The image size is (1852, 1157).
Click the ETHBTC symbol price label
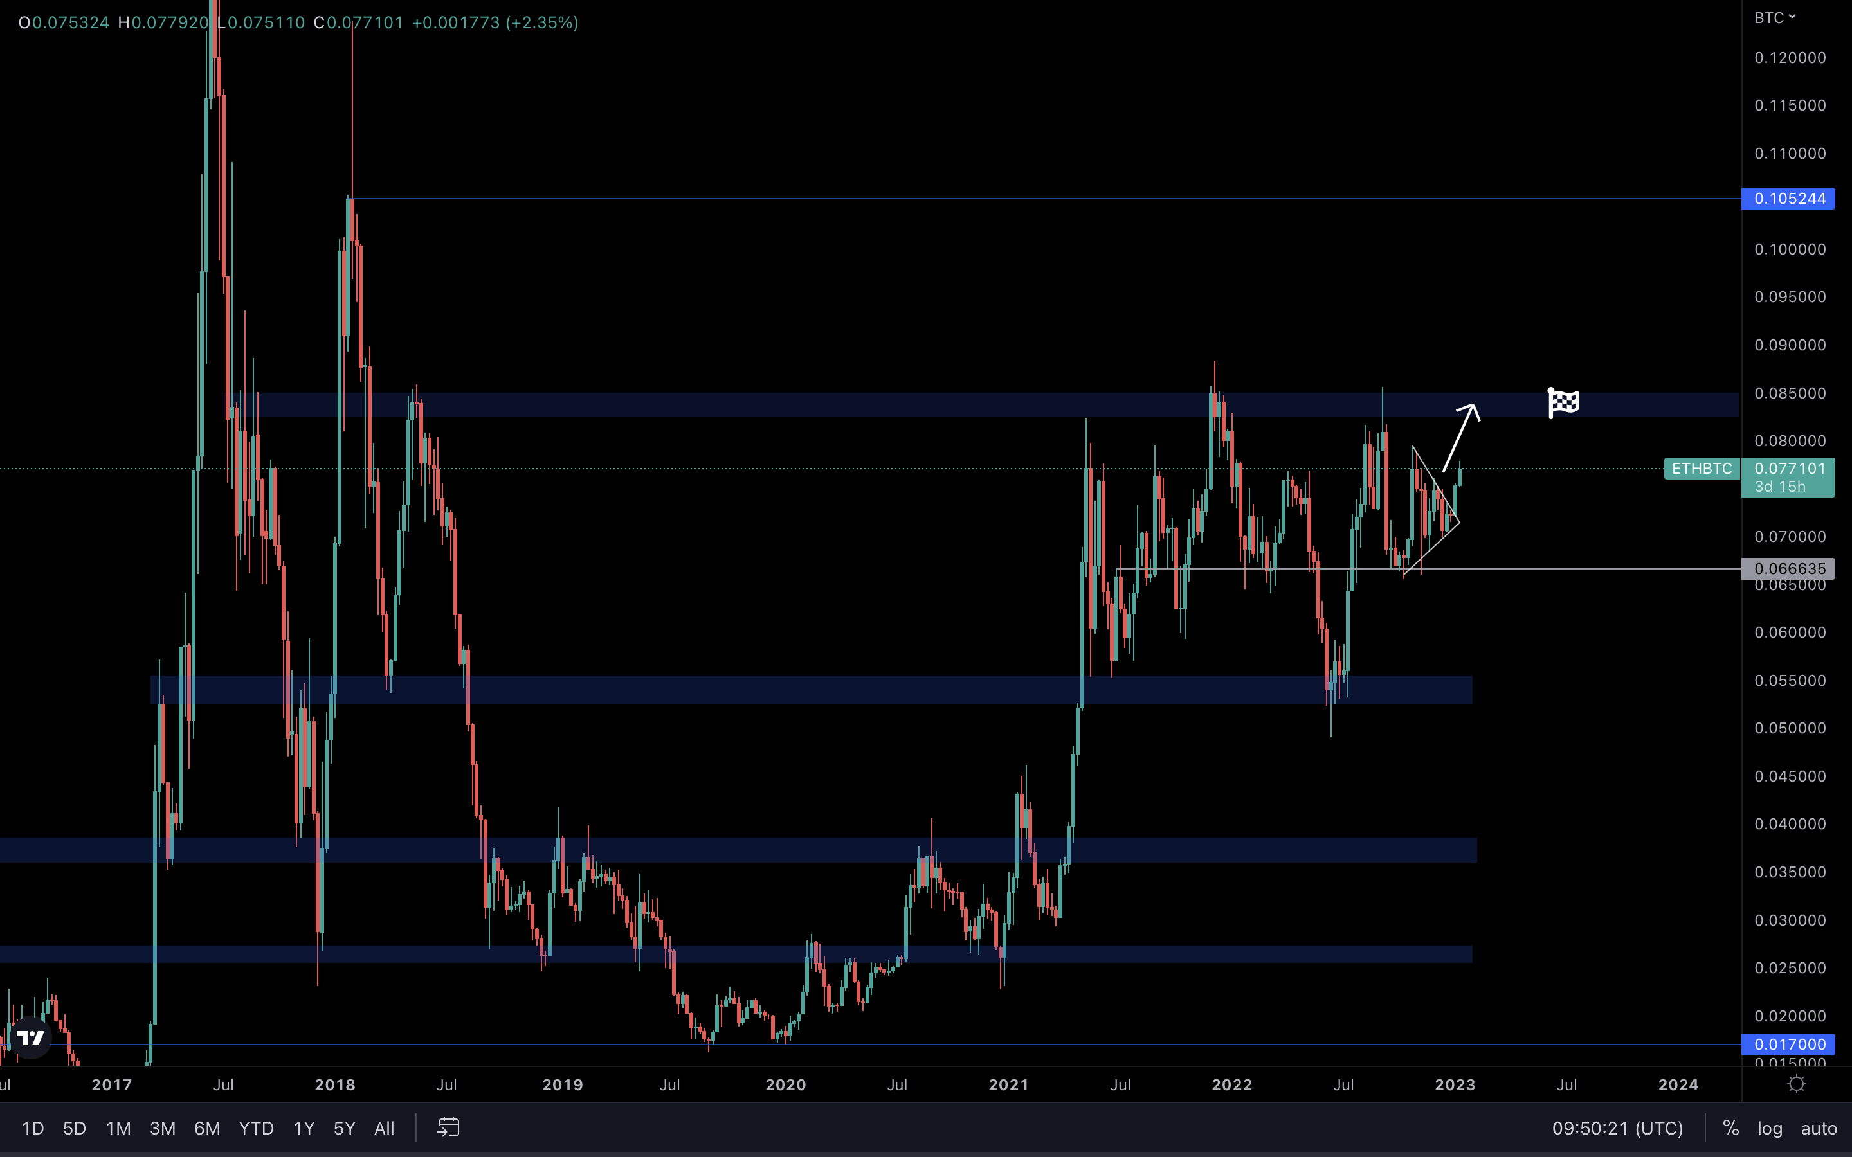click(1702, 469)
